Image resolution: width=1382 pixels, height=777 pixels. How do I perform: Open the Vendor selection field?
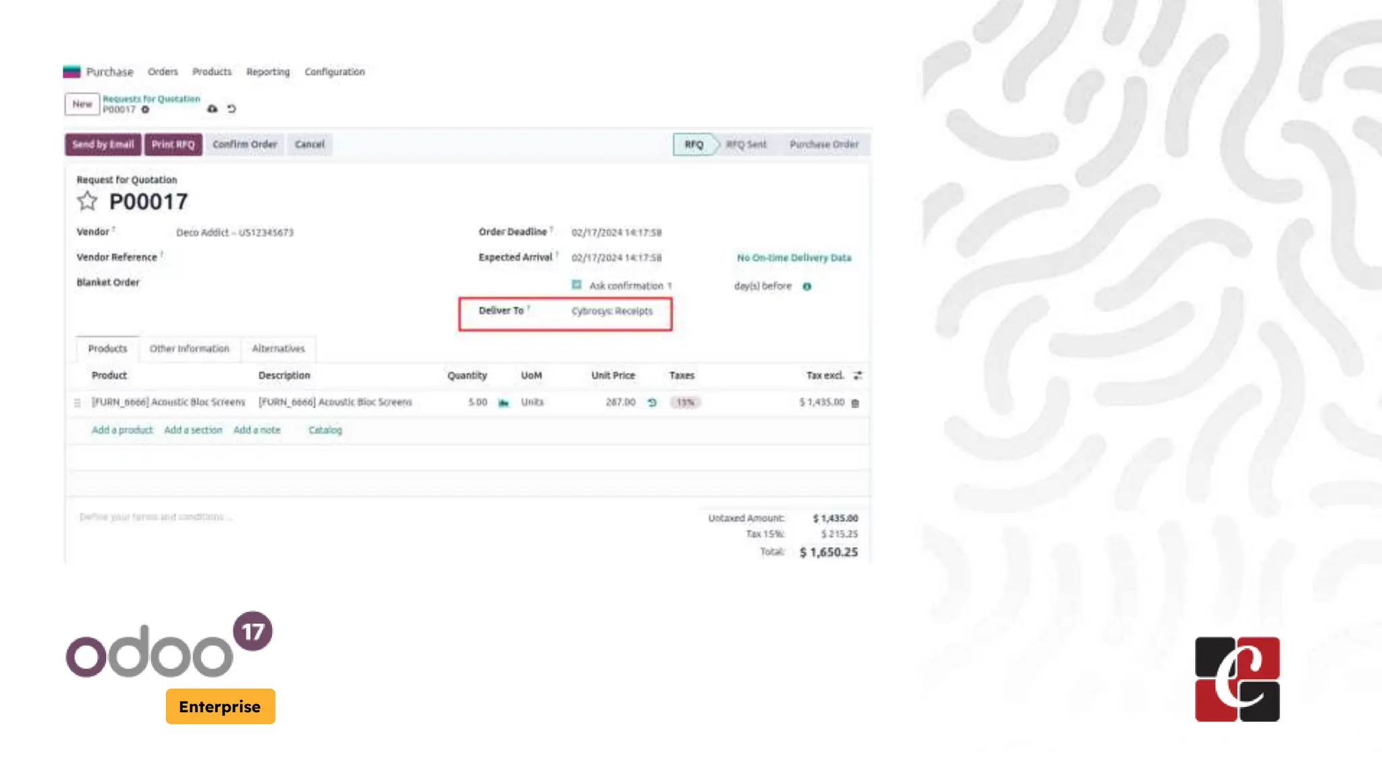tap(235, 233)
